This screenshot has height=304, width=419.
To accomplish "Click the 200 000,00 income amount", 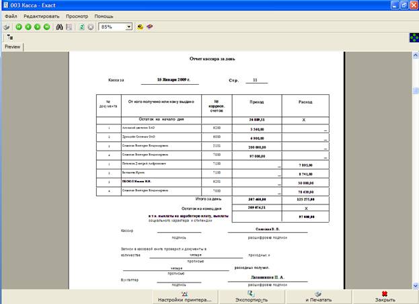I will [x=257, y=147].
